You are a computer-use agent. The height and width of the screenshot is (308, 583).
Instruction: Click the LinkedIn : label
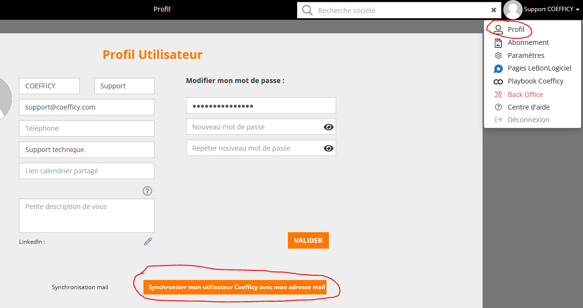tap(32, 242)
